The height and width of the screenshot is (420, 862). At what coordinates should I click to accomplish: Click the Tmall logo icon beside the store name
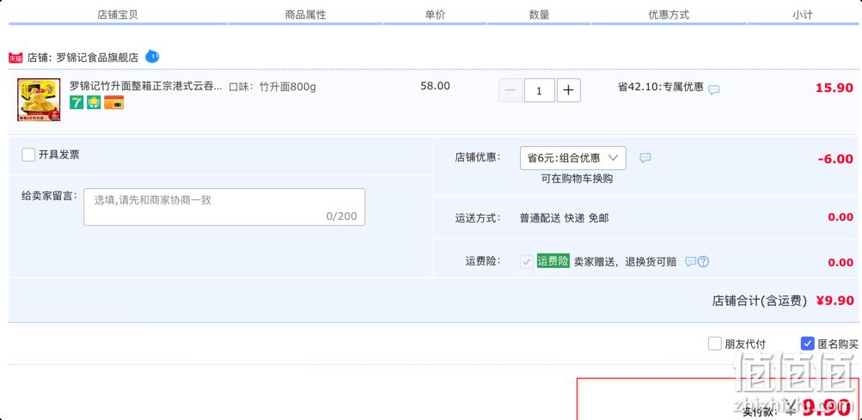(15, 58)
